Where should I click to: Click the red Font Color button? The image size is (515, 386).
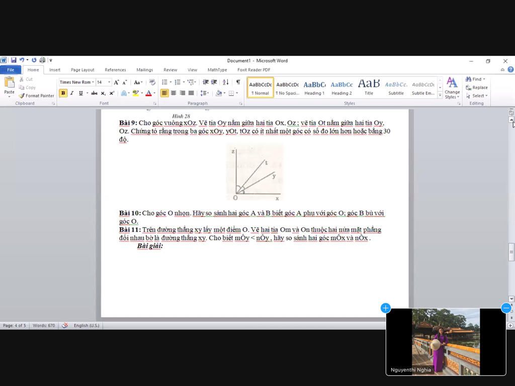tap(148, 93)
